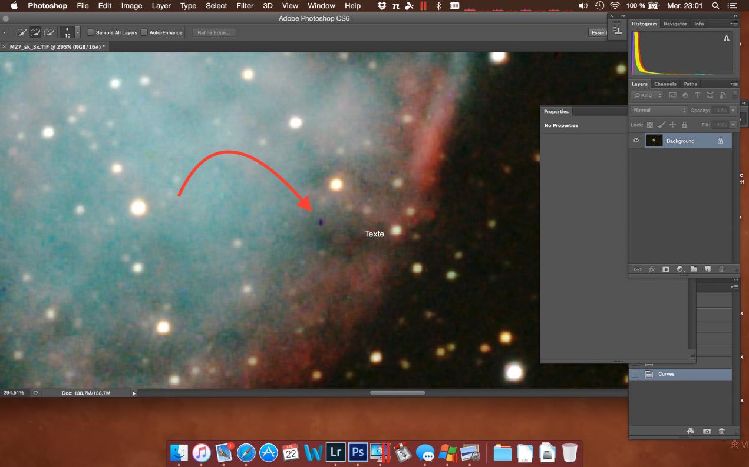Open the brush size picker dropdown

coord(77,32)
